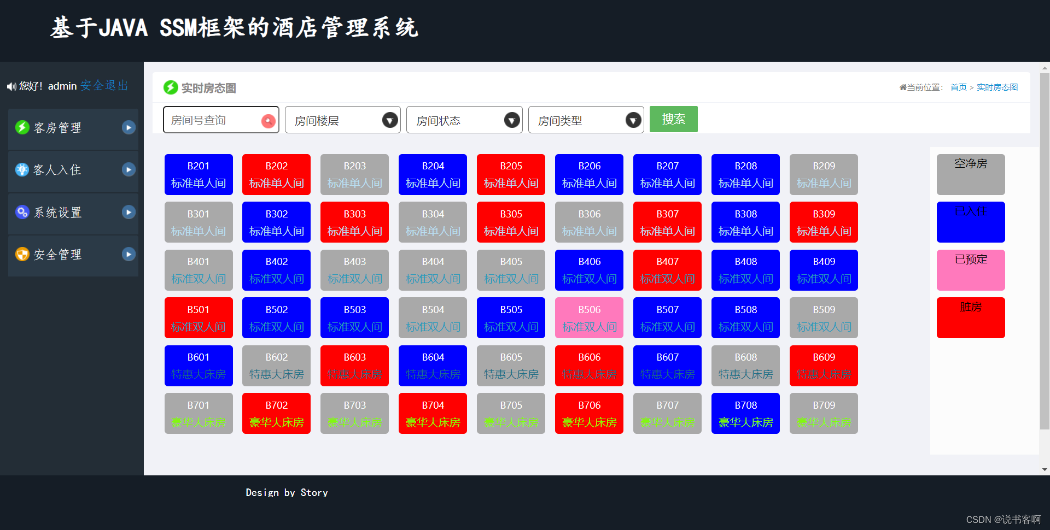
Task: Open room B704 tile
Action: [433, 413]
